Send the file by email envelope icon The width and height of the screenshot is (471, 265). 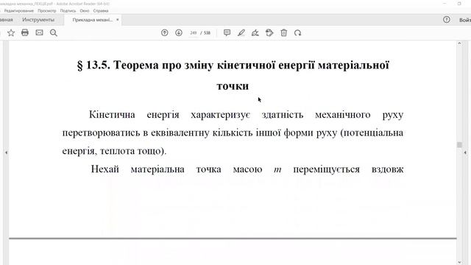pos(39,32)
